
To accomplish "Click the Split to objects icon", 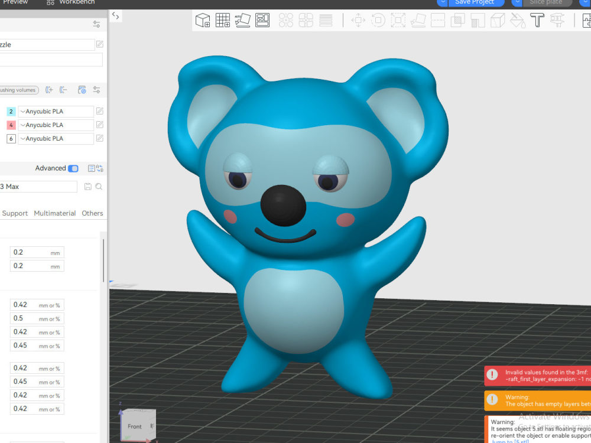I will pos(286,20).
